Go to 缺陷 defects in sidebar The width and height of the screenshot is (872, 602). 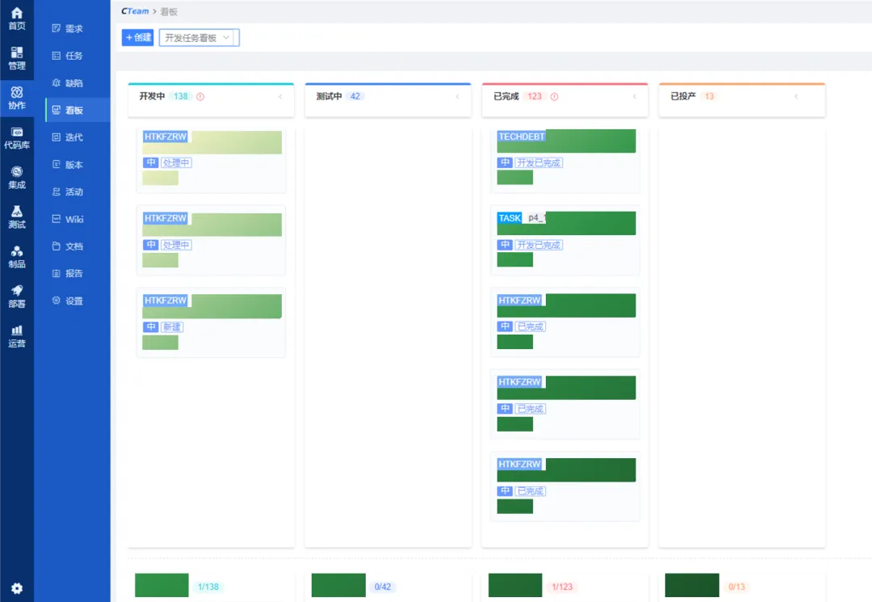(73, 83)
